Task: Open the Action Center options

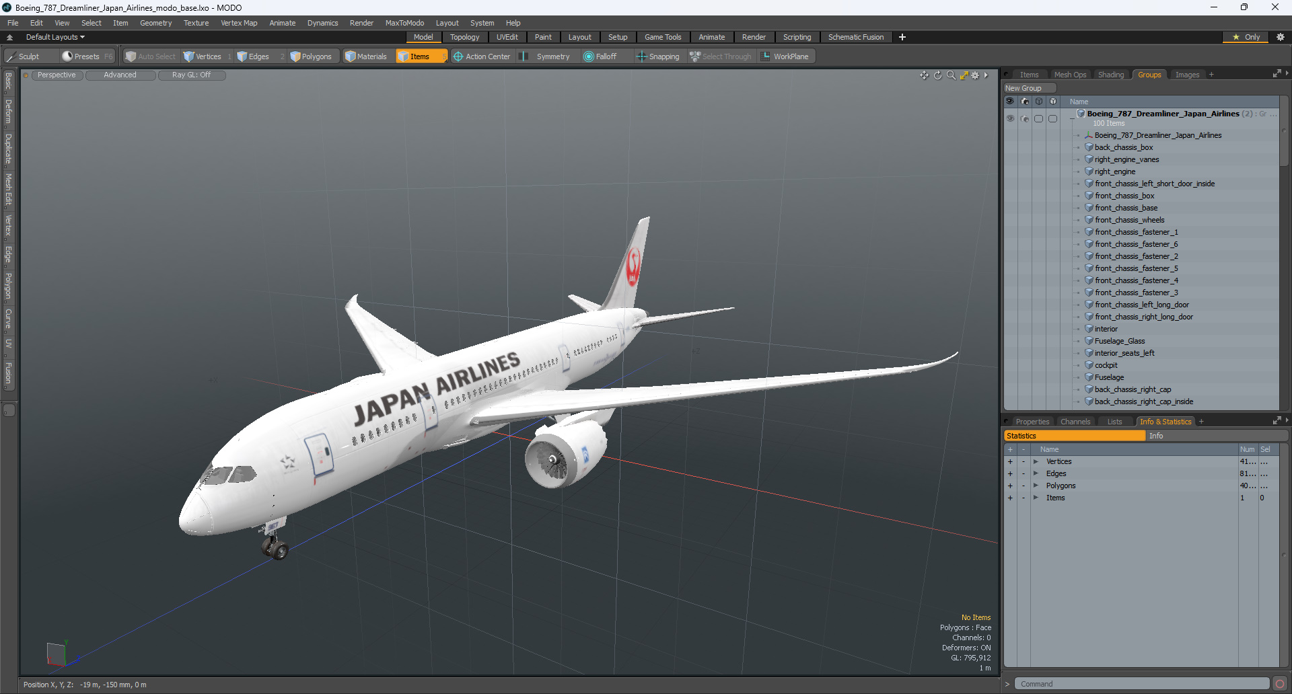Action: click(x=482, y=56)
